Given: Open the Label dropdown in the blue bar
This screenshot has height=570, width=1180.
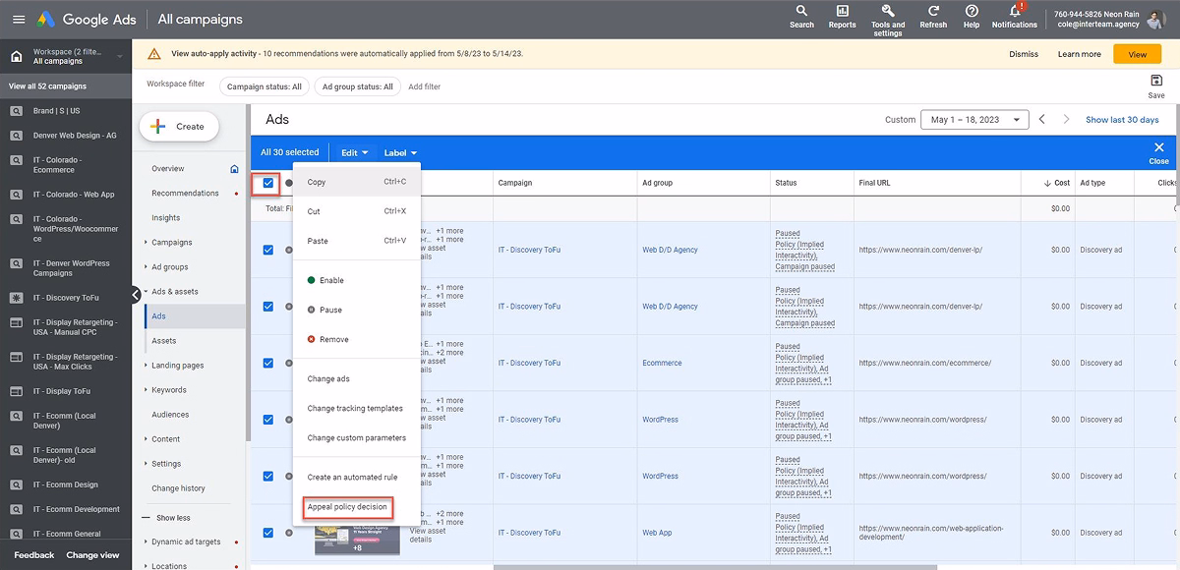Looking at the screenshot, I should point(399,151).
